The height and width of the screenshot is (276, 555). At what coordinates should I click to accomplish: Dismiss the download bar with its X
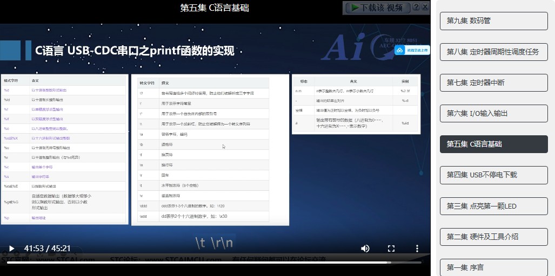point(425,6)
